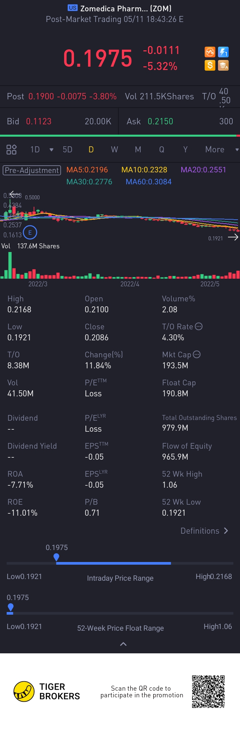This screenshot has width=240, height=730.
Task: Tap the P/B value 0.71
Action: pos(92,513)
